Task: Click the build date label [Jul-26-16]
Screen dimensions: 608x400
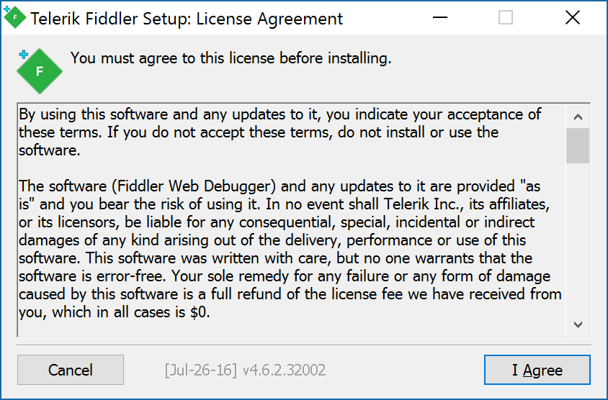Action: point(201,371)
